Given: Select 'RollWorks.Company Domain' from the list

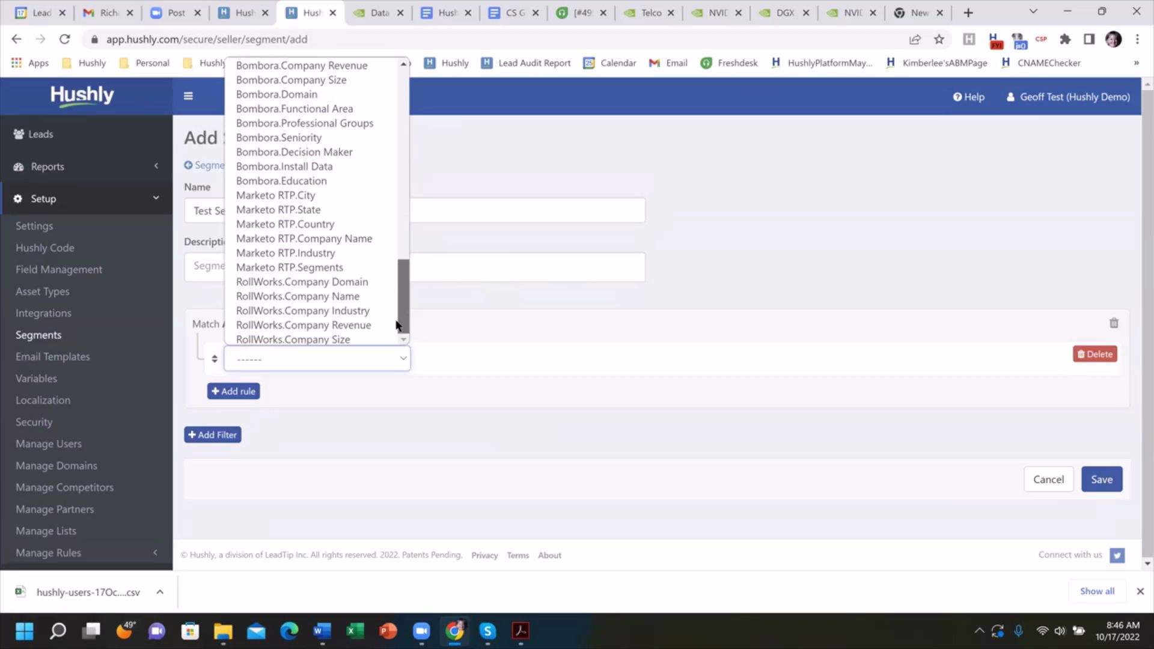Looking at the screenshot, I should [302, 281].
